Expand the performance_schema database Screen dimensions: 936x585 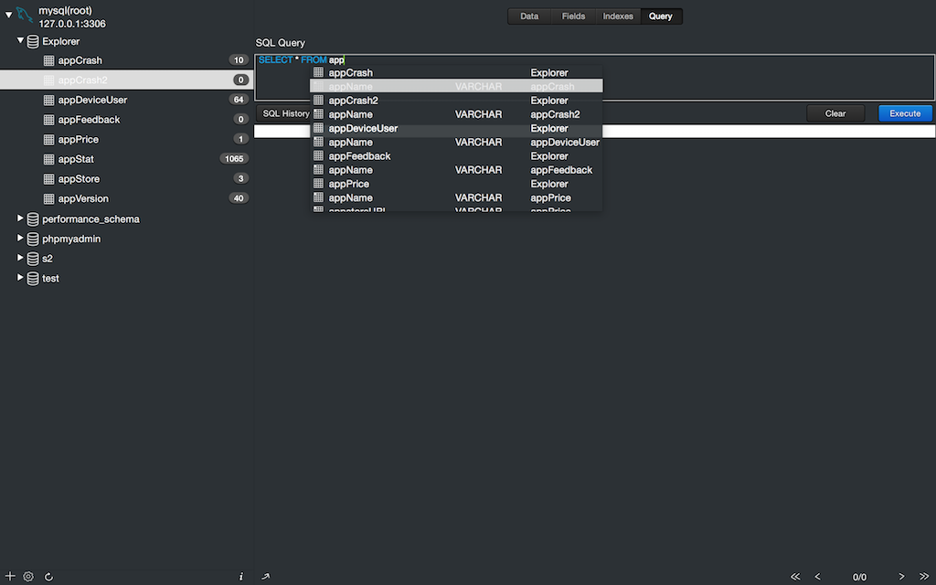click(x=21, y=219)
